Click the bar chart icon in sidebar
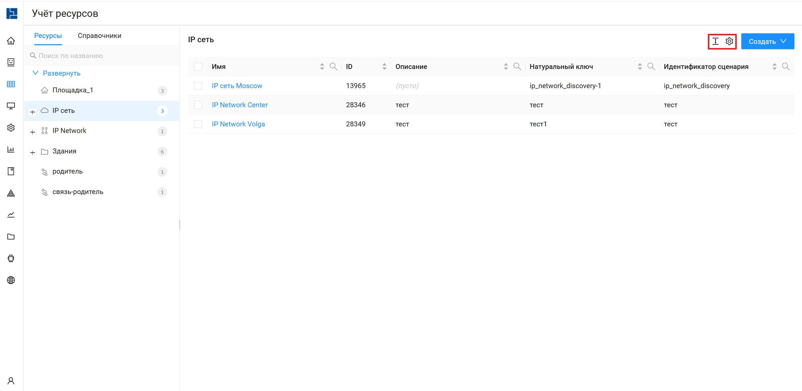The width and height of the screenshot is (802, 391). point(11,149)
